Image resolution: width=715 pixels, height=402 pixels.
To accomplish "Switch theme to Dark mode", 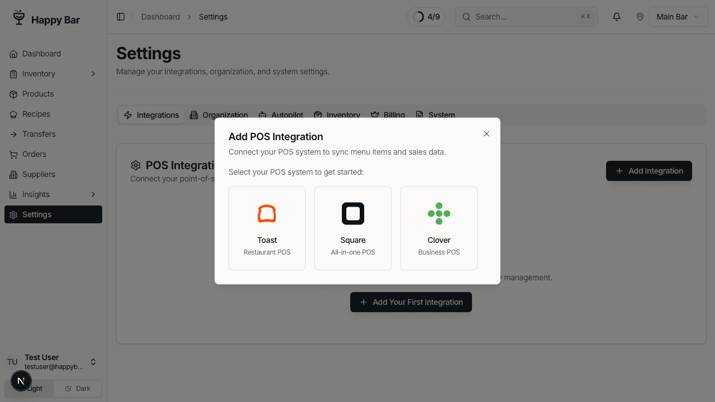I will (x=78, y=389).
